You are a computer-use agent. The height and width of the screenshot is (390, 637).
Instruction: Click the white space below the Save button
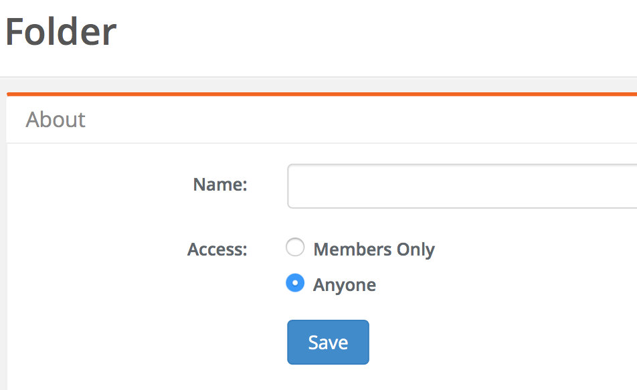(328, 378)
